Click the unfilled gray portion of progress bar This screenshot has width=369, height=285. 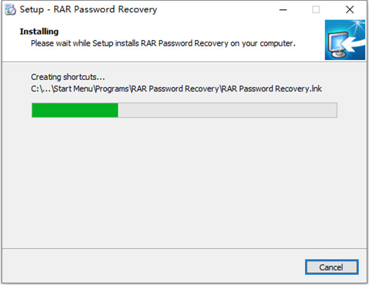[x=228, y=110]
